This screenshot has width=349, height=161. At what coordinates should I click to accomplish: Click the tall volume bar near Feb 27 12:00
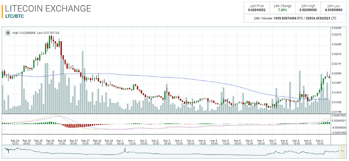pos(82,82)
